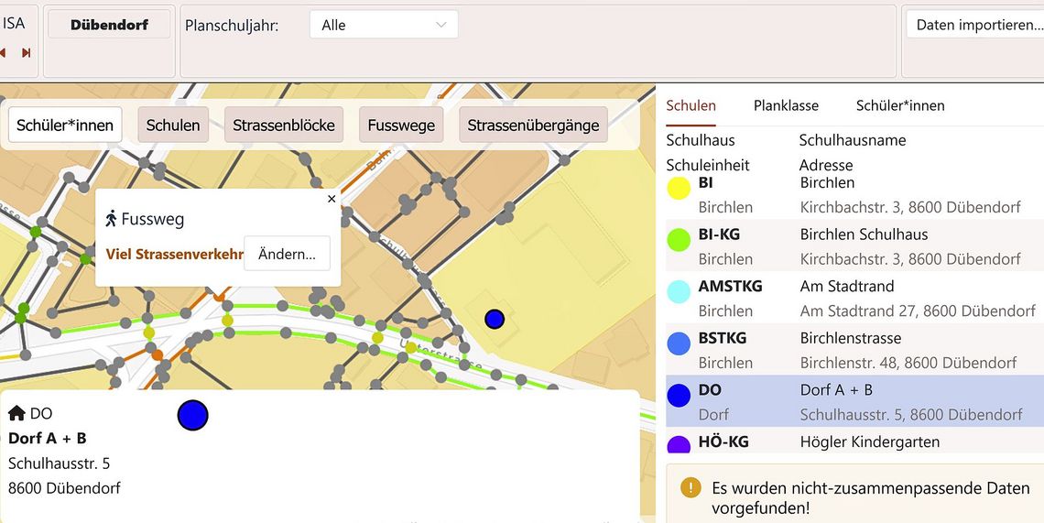Toggle the Schüler*innen map layer
The width and height of the screenshot is (1044, 523).
(x=65, y=125)
